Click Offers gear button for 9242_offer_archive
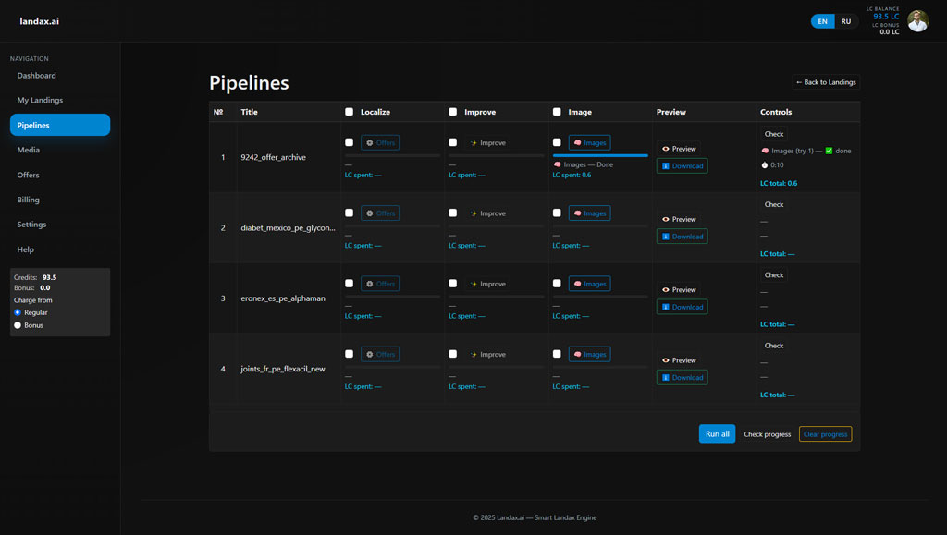 tap(380, 143)
